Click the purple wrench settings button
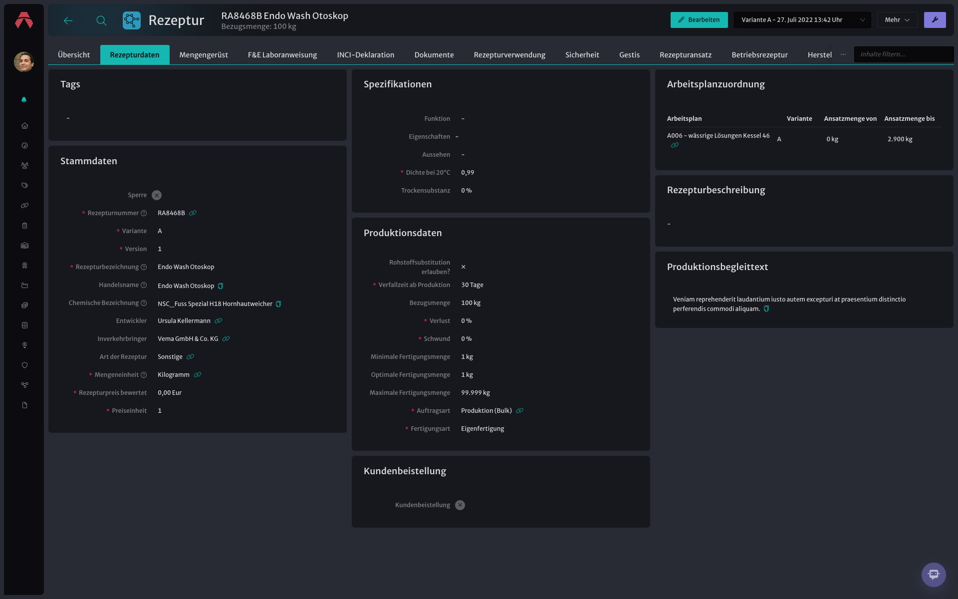This screenshot has width=958, height=599. click(935, 20)
